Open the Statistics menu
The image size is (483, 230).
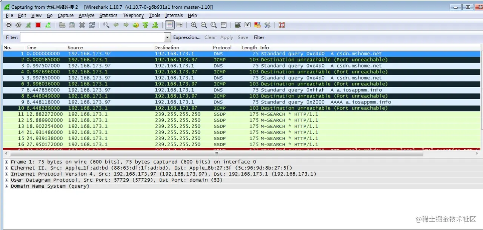(108, 15)
